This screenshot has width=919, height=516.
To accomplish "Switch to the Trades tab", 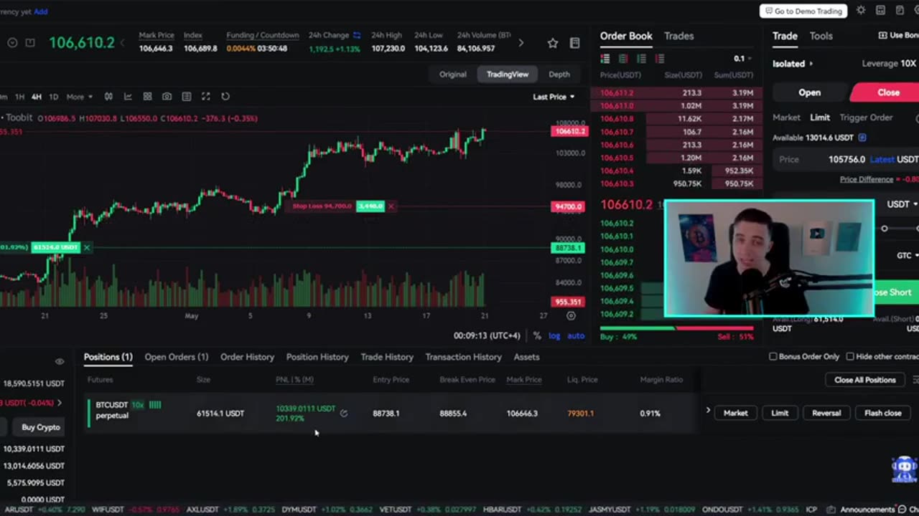I will [x=678, y=36].
